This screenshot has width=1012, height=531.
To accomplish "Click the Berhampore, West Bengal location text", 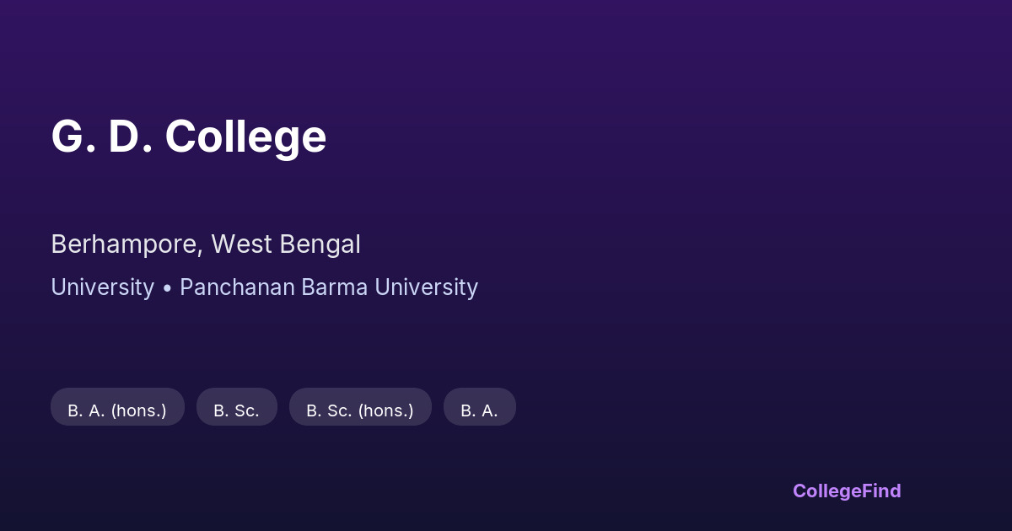I will pyautogui.click(x=206, y=244).
